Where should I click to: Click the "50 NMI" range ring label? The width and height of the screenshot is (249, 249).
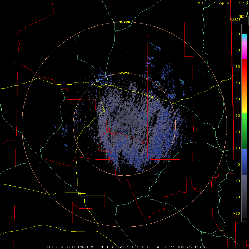(124, 73)
